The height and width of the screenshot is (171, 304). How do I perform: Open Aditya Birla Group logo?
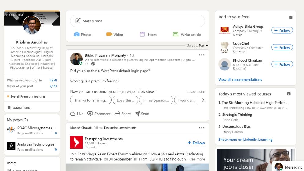tap(224, 30)
